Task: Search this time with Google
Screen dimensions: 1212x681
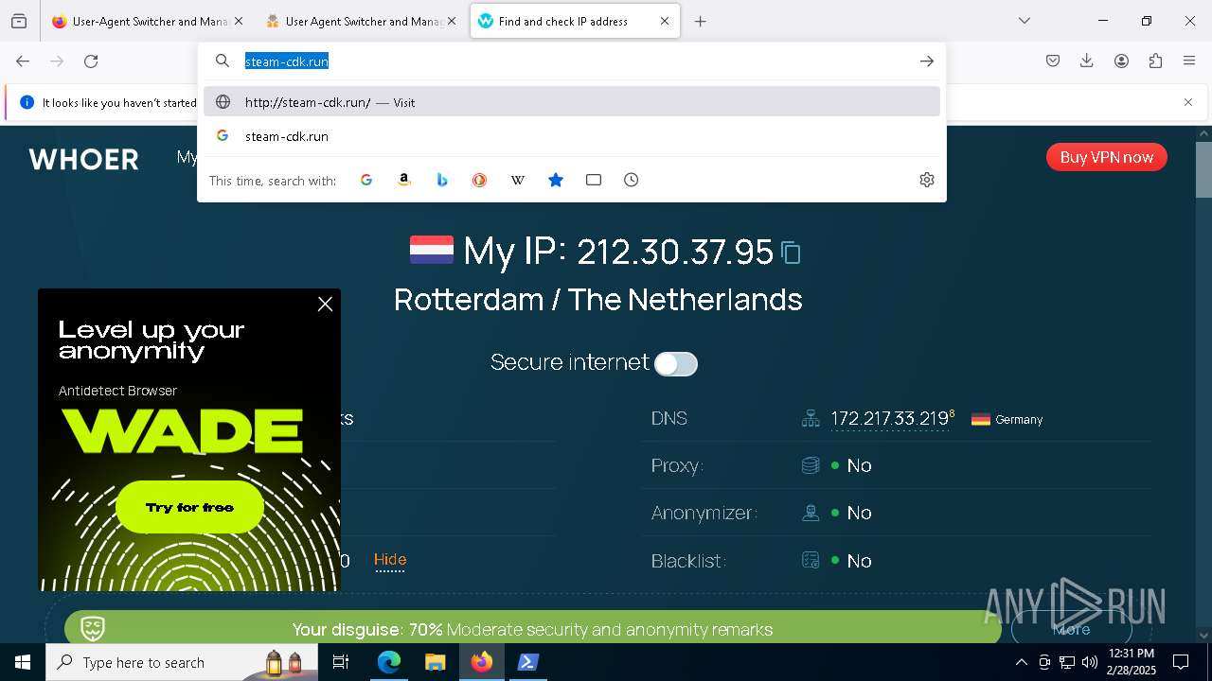Action: (366, 180)
